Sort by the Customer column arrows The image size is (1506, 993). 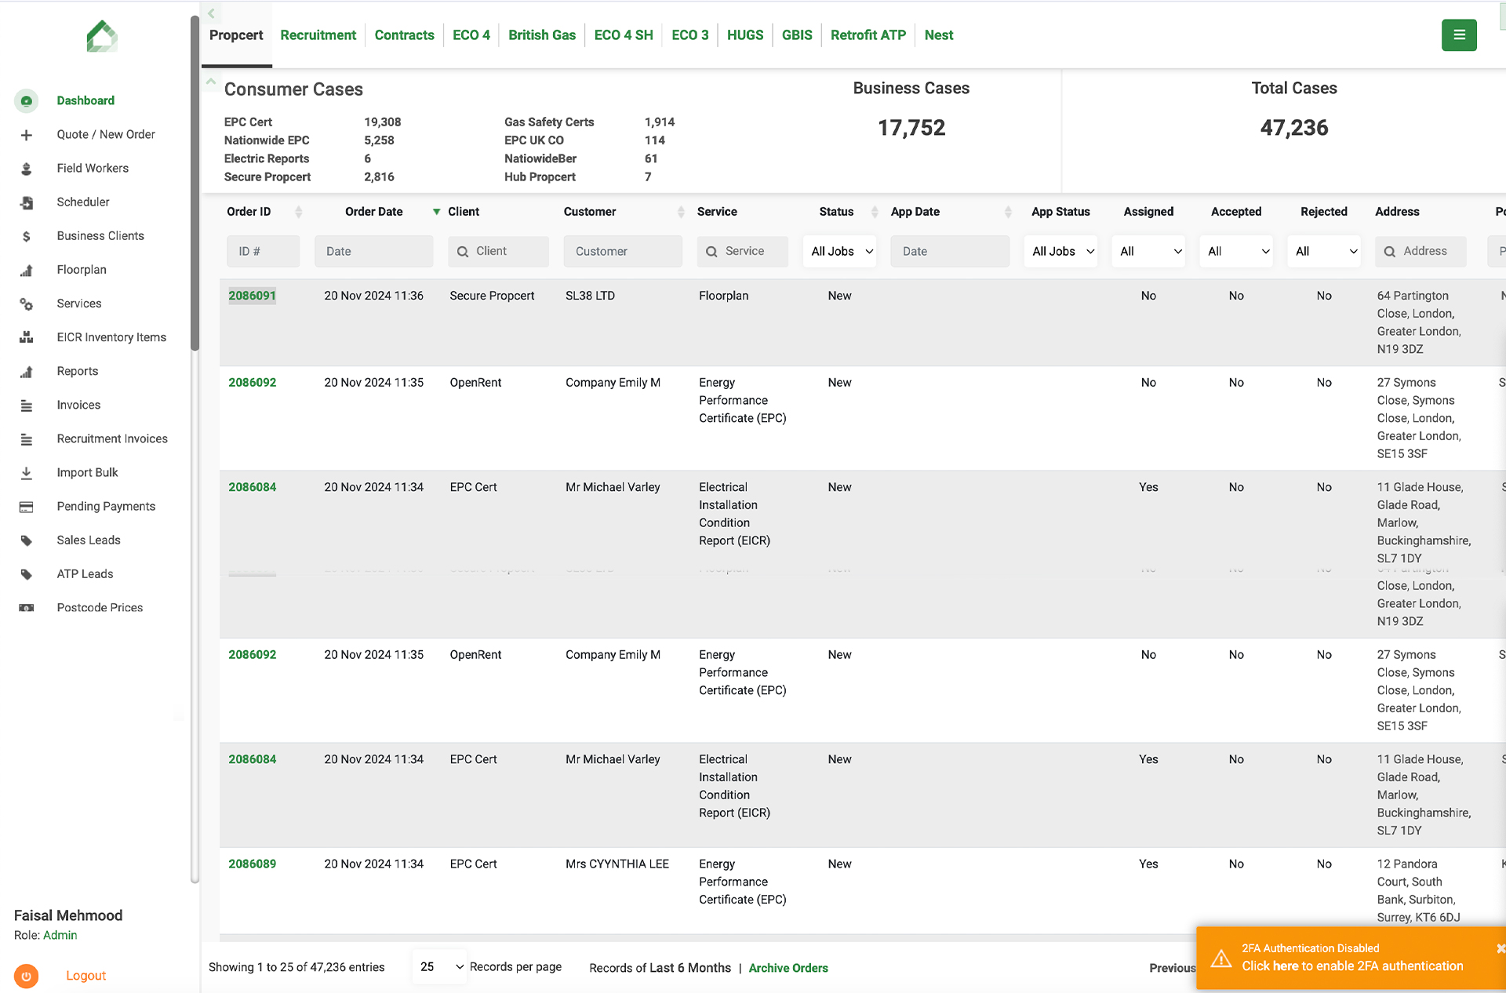coord(680,212)
